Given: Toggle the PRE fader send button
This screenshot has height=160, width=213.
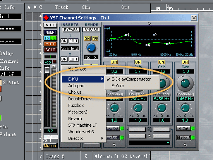Looking at the screenshot, I should tap(95, 38).
